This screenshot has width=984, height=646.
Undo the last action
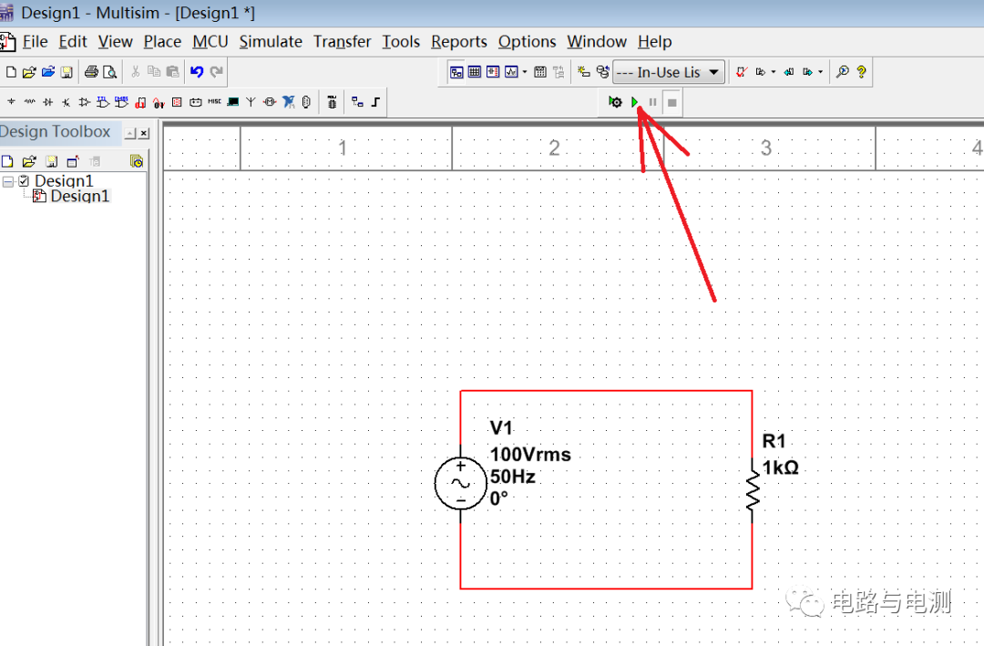pos(197,72)
